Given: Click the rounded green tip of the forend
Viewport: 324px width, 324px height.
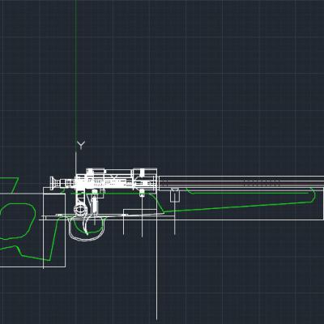Looking at the screenshot, I should click(313, 195).
